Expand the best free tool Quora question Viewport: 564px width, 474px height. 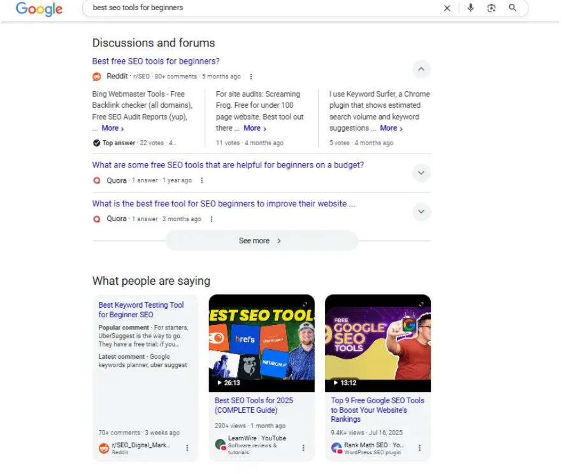pyautogui.click(x=421, y=212)
